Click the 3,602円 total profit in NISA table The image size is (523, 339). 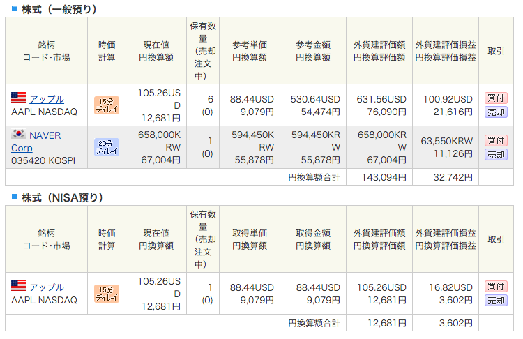(455, 323)
